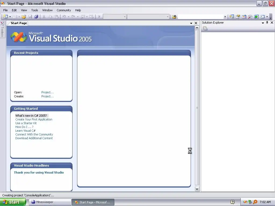Image resolution: width=275 pixels, height=206 pixels.
Task: Click the New Project toolbar icon
Action: click(x=5, y=17)
